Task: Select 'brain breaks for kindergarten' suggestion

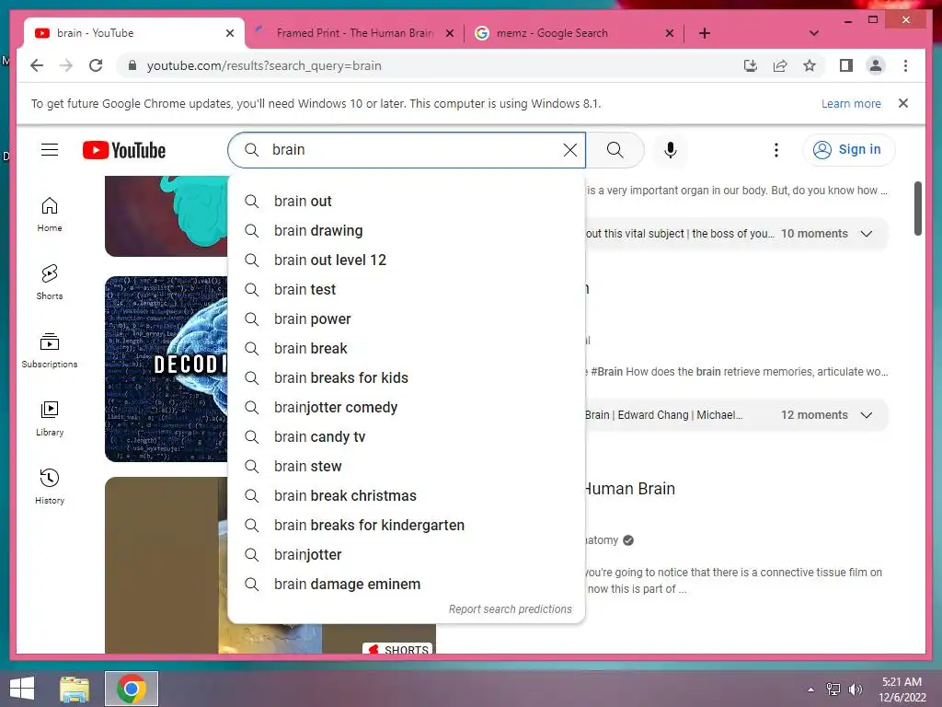Action: (407, 526)
